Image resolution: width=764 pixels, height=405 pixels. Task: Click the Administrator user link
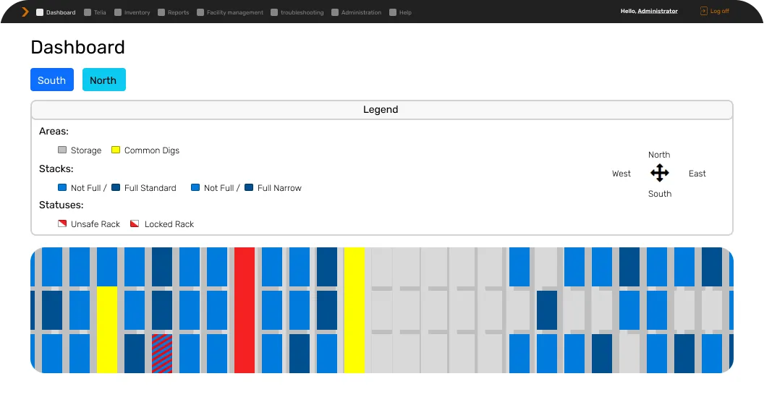click(657, 12)
